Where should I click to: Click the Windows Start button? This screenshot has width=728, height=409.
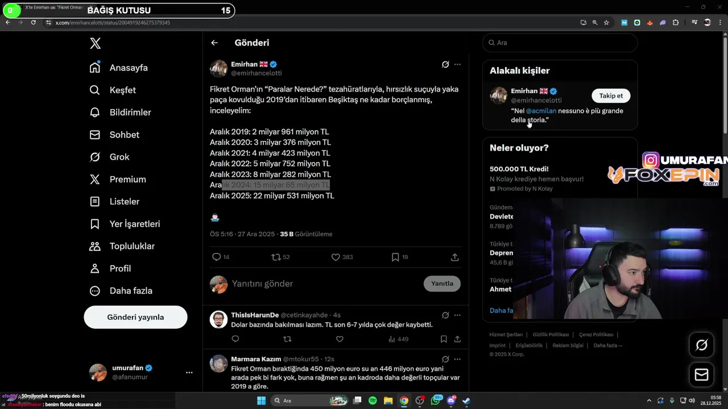pos(261,400)
